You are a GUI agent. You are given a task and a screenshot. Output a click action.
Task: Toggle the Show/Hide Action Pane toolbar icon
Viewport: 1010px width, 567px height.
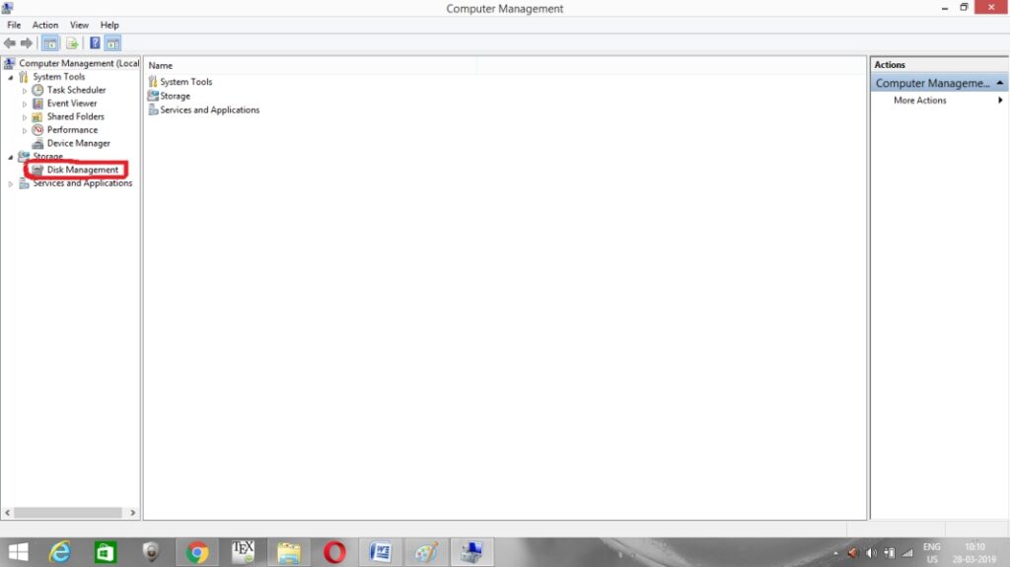112,43
